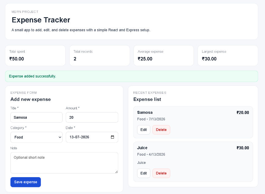Screen dimensions: 265x194
Task: Delete the Samosa expense
Action: [x=161, y=130]
